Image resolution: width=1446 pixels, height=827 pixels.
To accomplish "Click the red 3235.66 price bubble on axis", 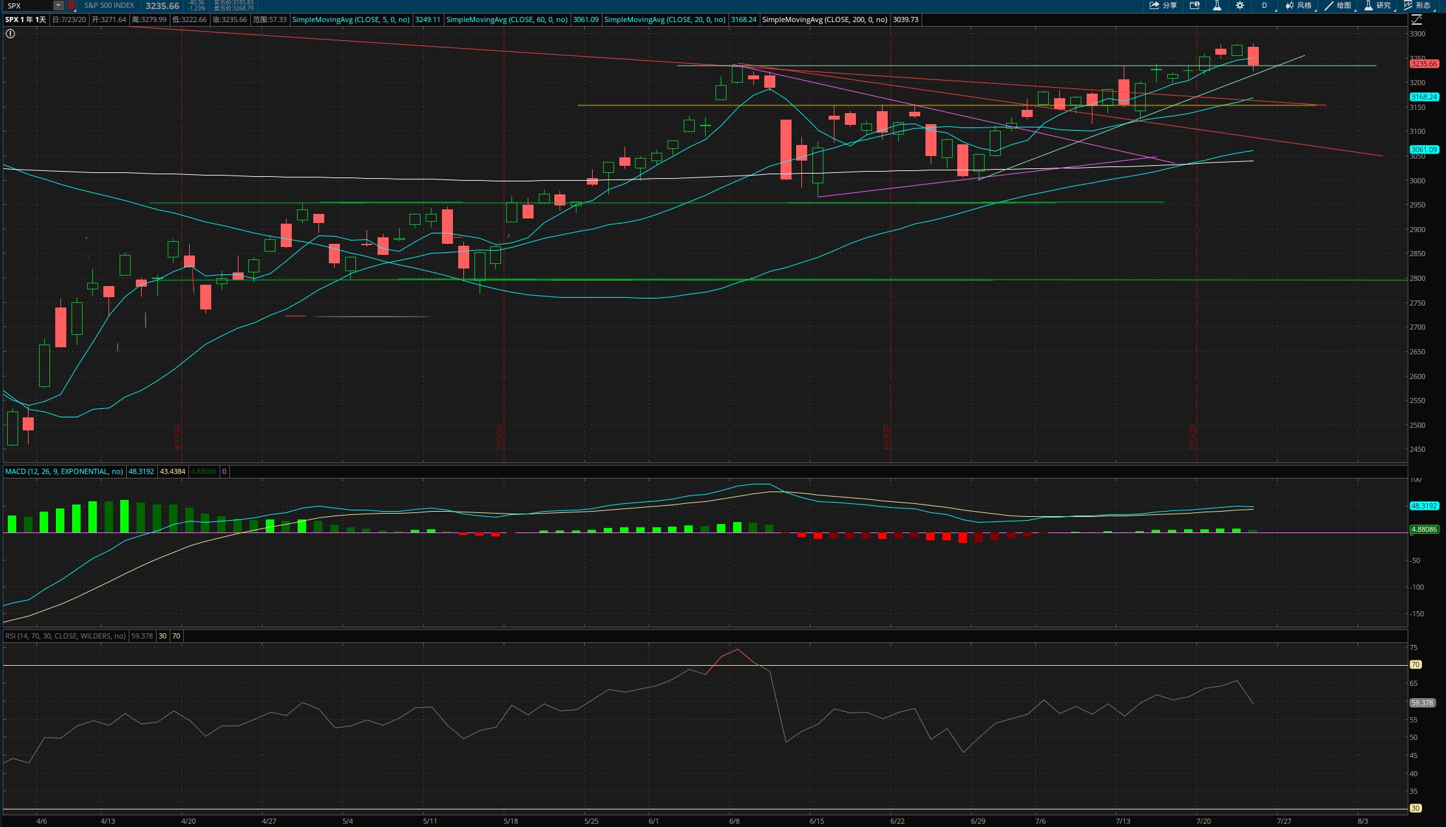I will click(1424, 64).
